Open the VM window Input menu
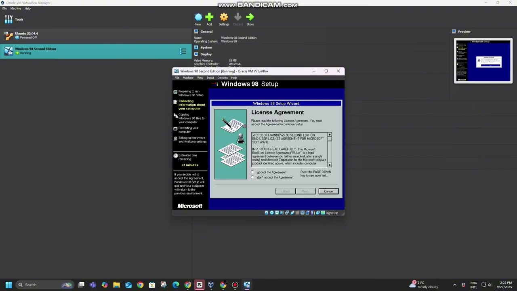This screenshot has height=291, width=517. [x=210, y=78]
